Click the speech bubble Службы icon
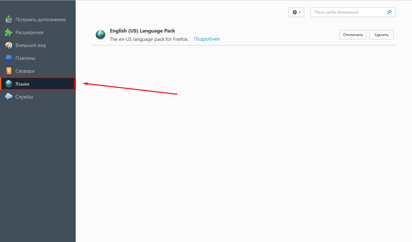This screenshot has height=242, width=412. pos(9,97)
